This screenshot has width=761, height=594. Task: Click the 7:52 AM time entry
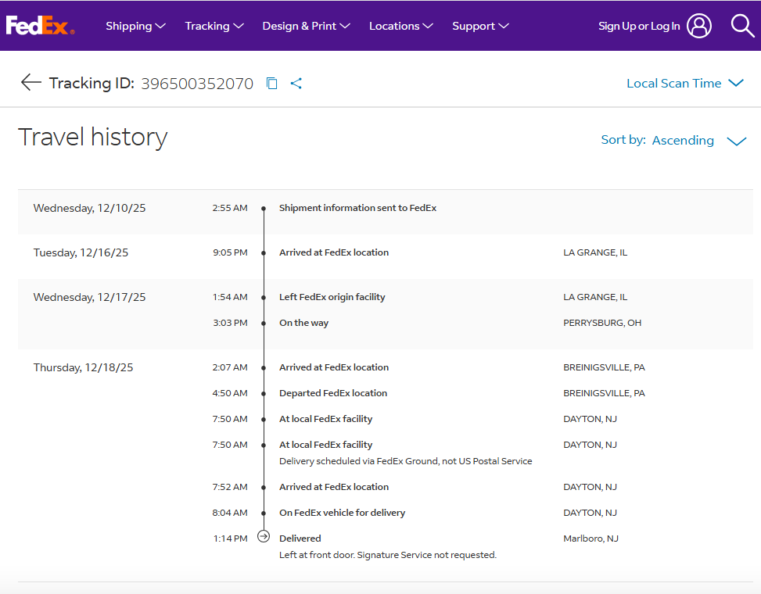(230, 487)
